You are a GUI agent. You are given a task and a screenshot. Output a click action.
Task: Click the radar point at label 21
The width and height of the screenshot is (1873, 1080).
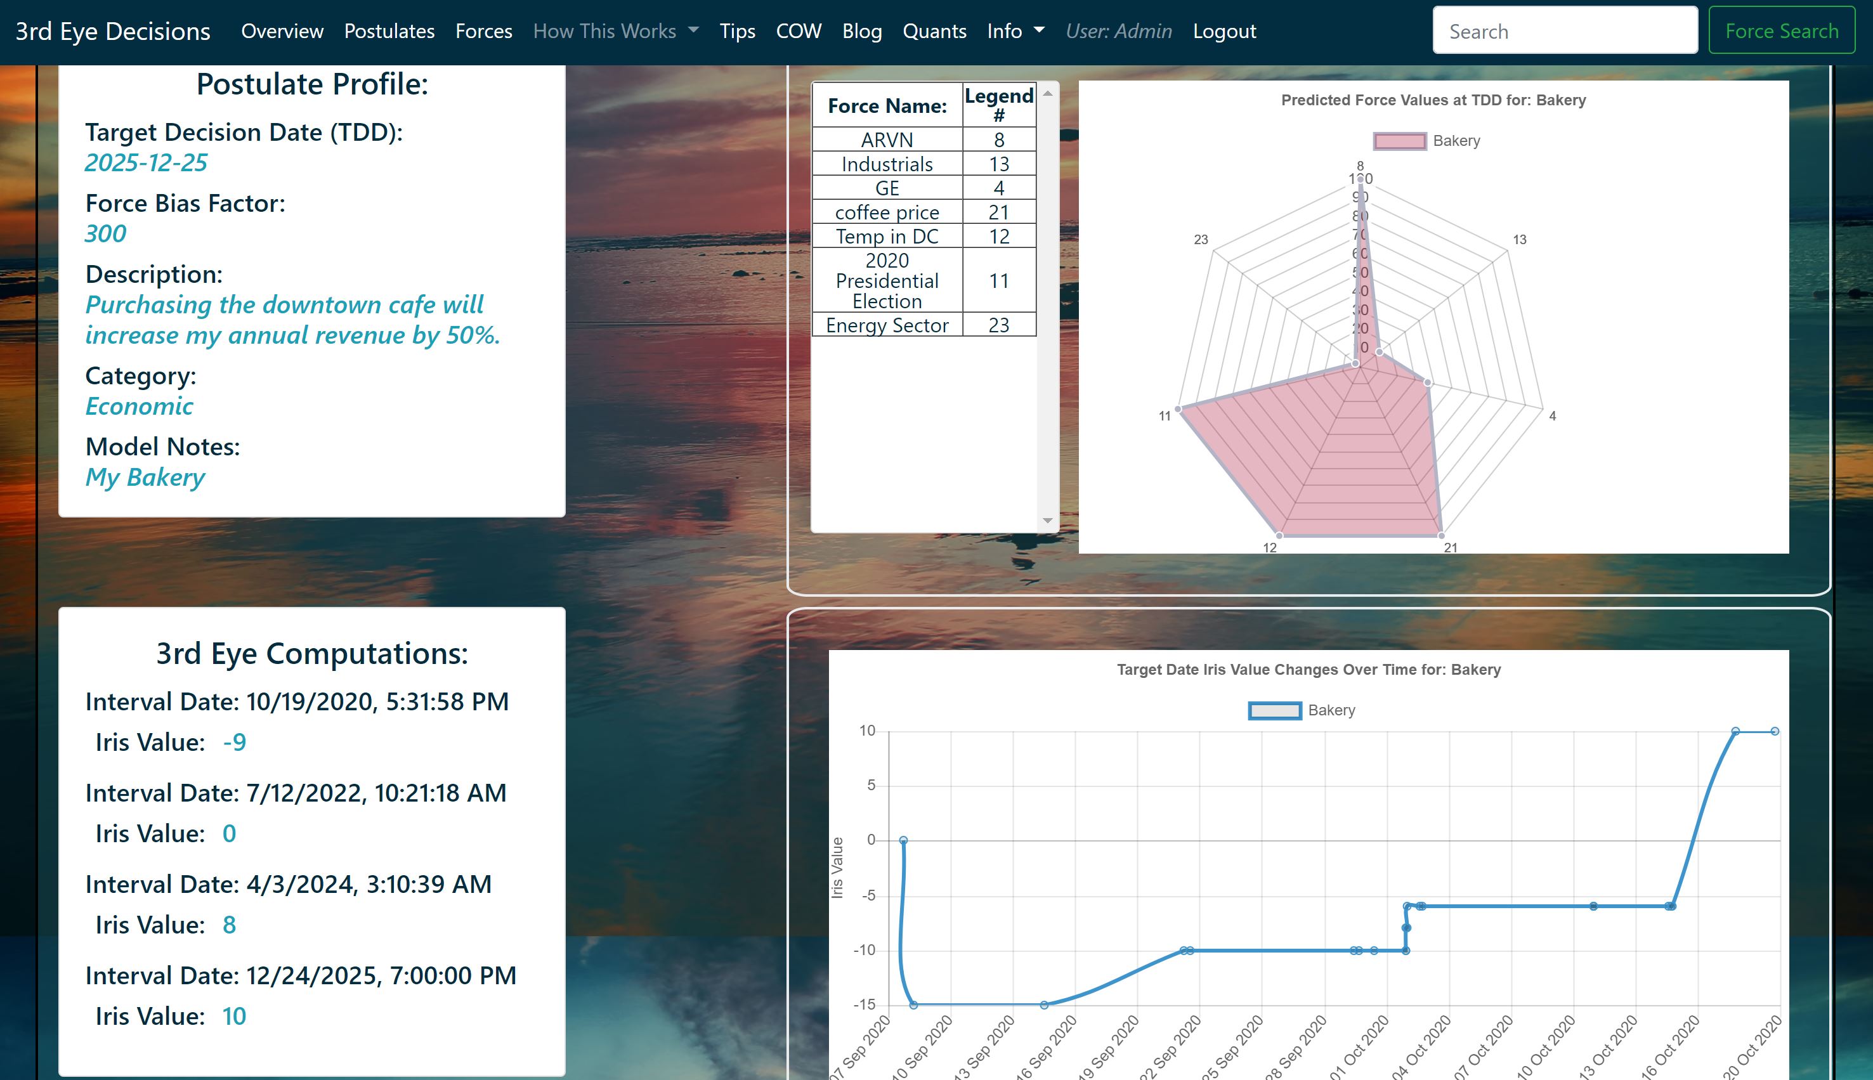[1440, 535]
